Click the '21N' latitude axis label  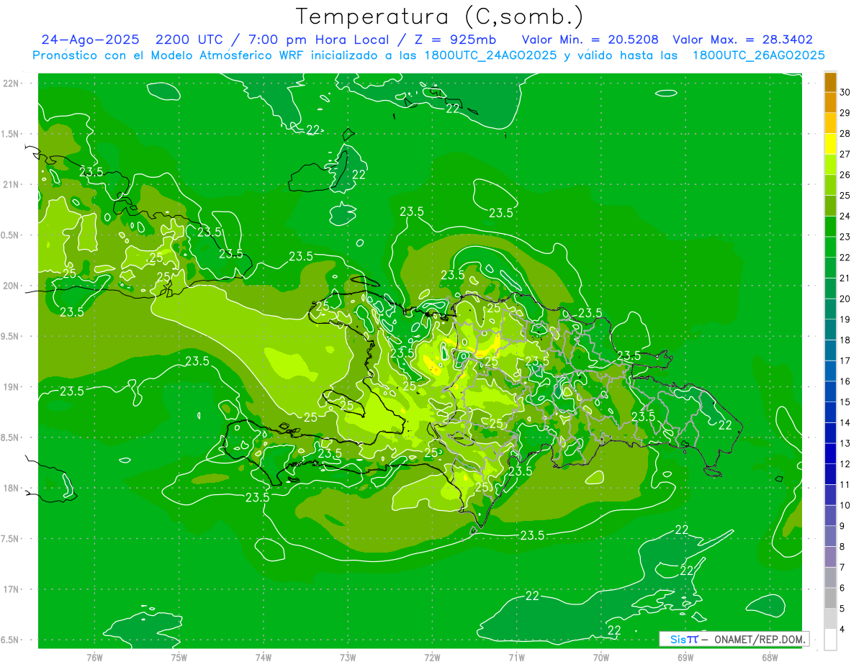(11, 185)
